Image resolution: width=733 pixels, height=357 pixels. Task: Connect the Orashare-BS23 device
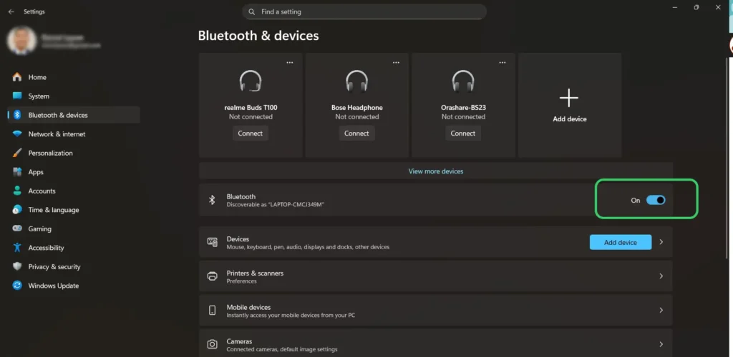point(463,134)
